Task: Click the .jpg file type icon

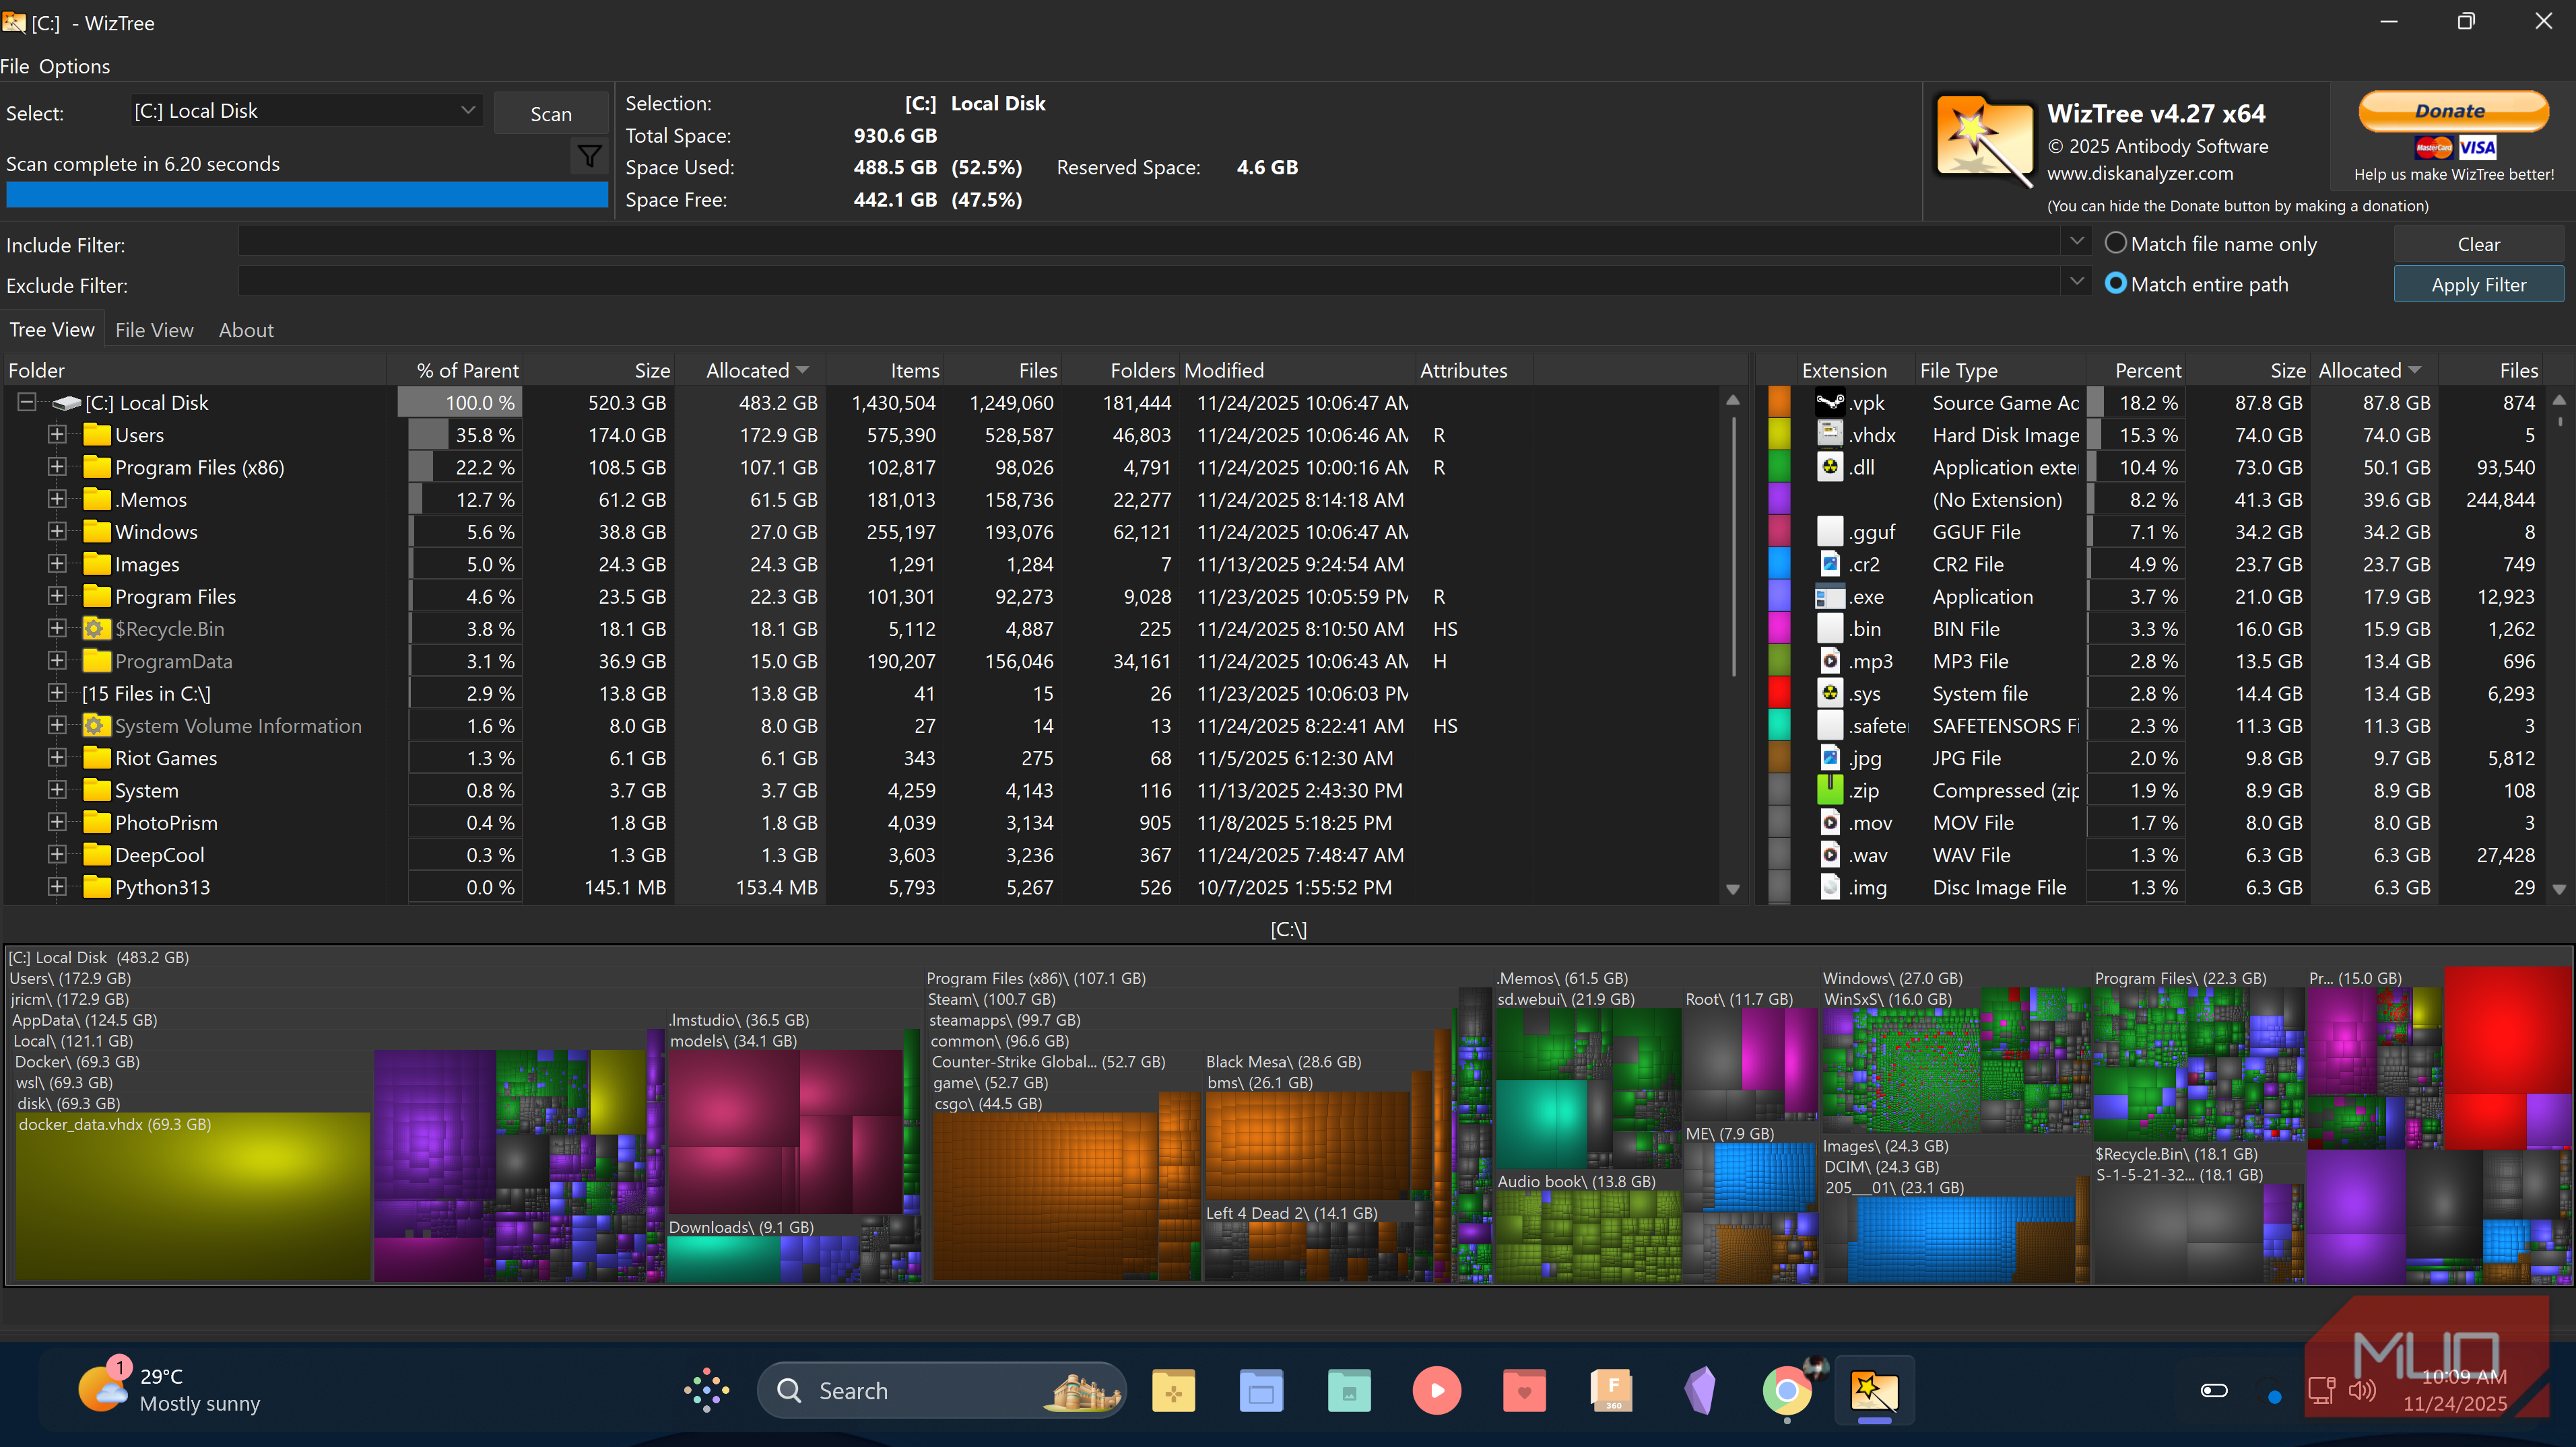Action: click(x=1829, y=757)
